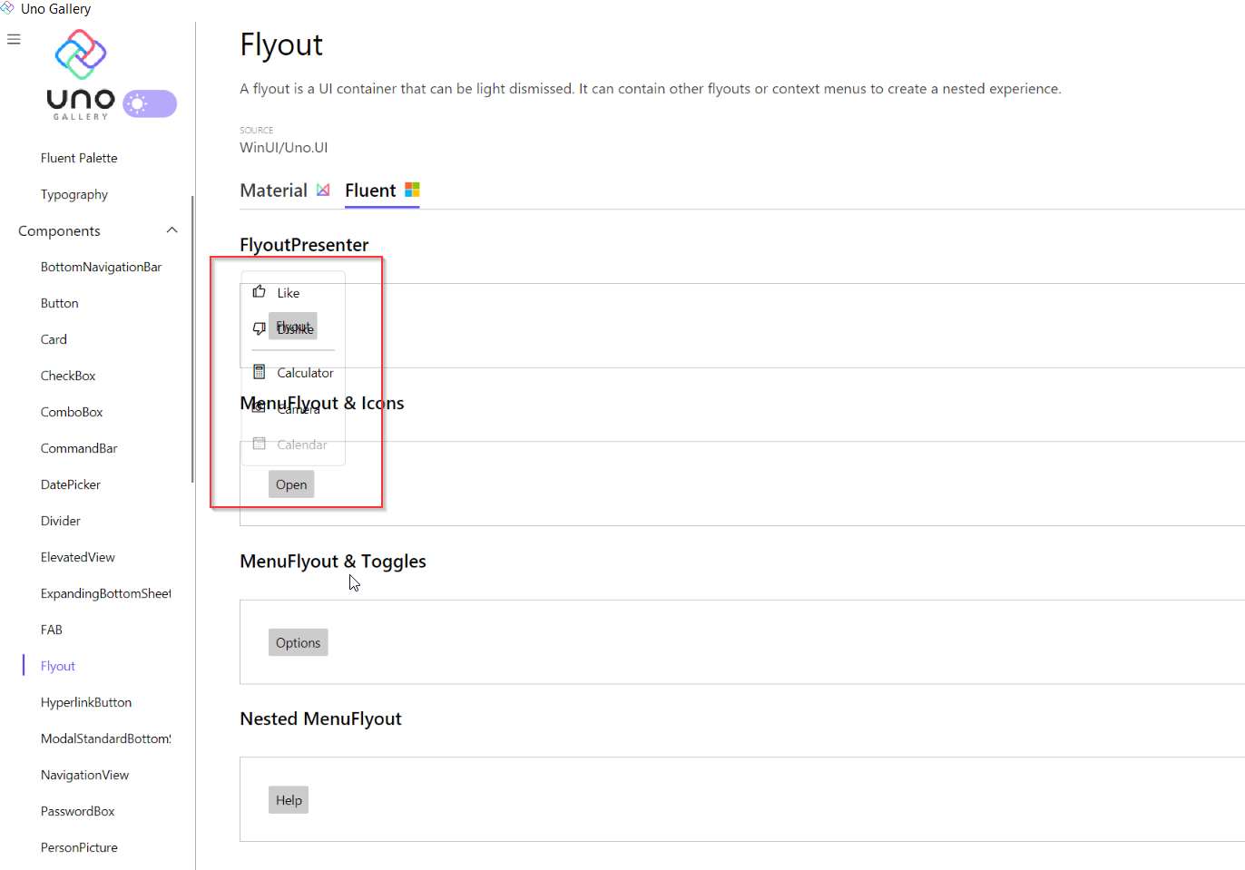
Task: Go to the CommandBar page
Action: pyautogui.click(x=79, y=448)
